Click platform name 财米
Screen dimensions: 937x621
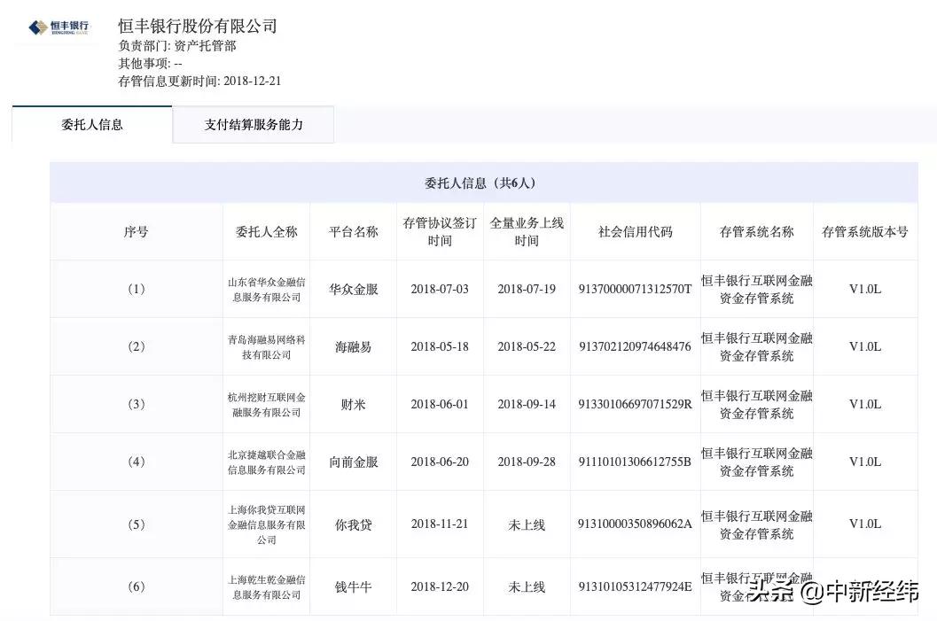[353, 405]
